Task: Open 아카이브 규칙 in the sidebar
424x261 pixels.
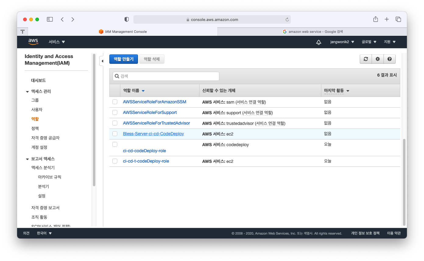Action: tap(50, 177)
